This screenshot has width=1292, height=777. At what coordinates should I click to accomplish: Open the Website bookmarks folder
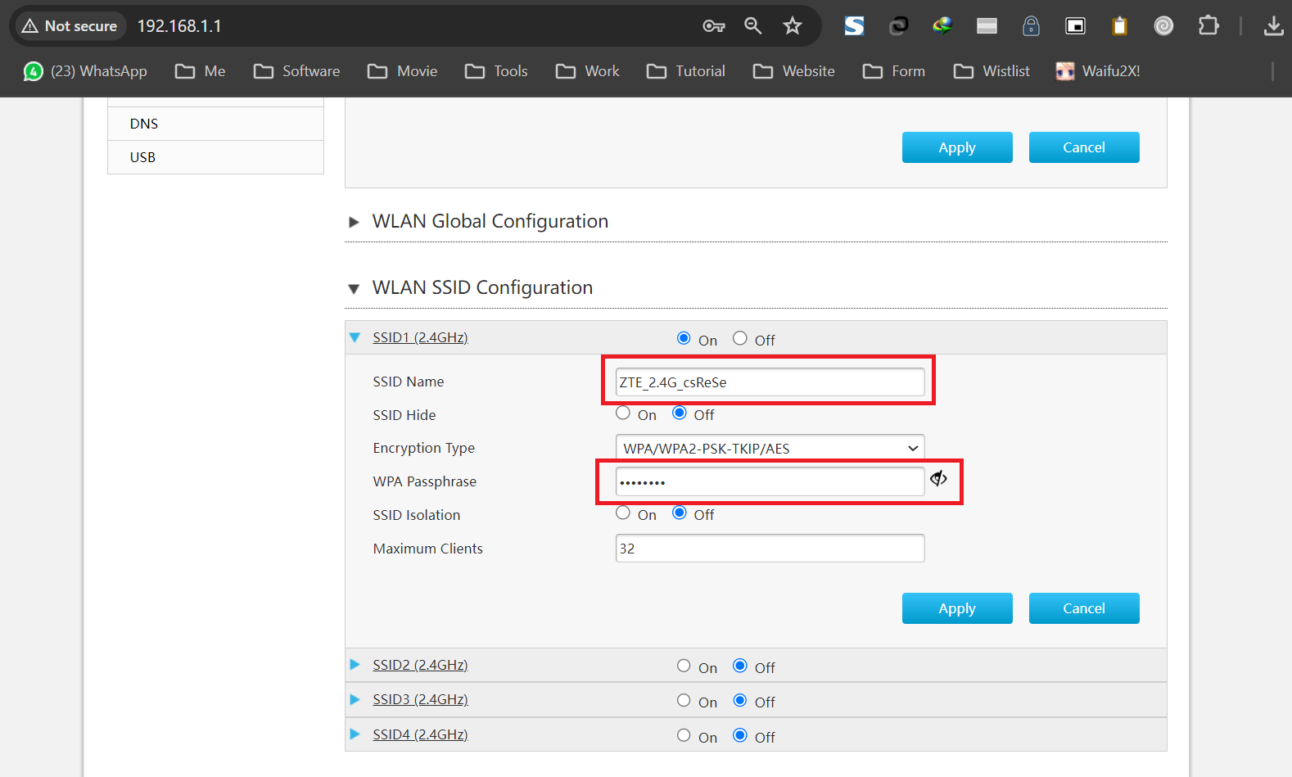[x=794, y=71]
